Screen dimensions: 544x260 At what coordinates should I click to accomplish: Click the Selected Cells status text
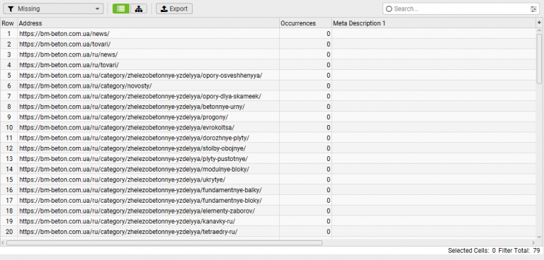pyautogui.click(x=472, y=250)
